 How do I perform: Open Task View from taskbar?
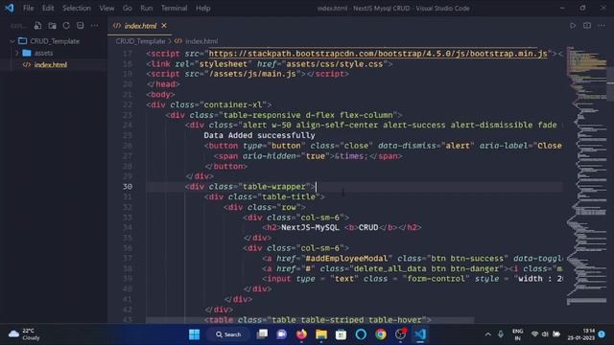click(262, 334)
